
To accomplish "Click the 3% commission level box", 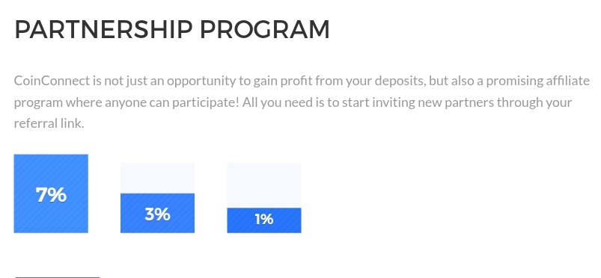I will [x=157, y=197].
